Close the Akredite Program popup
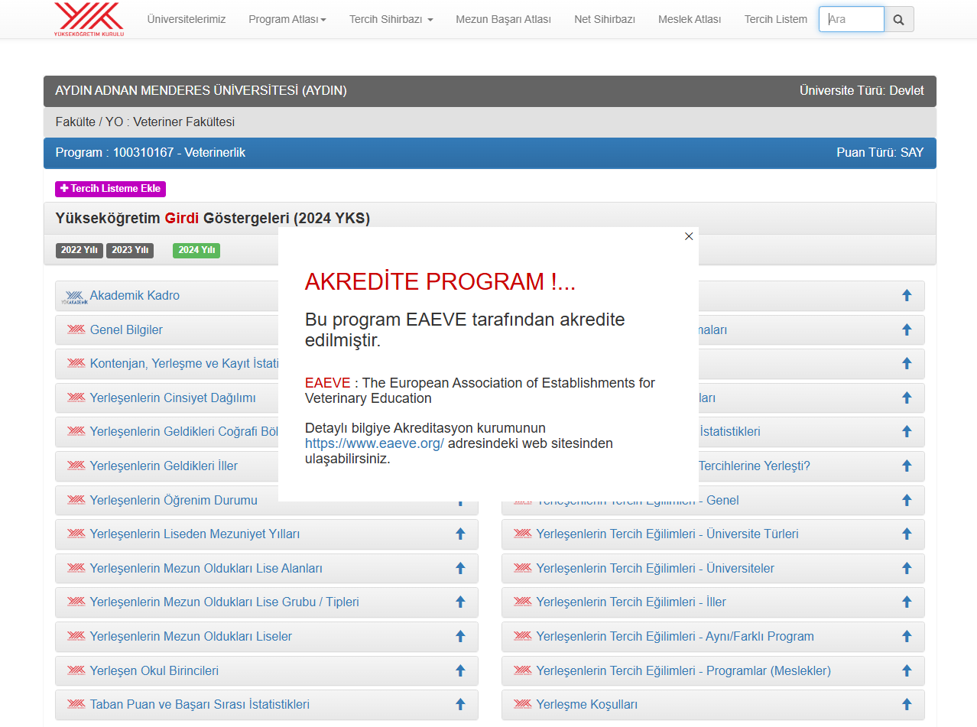This screenshot has width=977, height=727. click(x=689, y=236)
